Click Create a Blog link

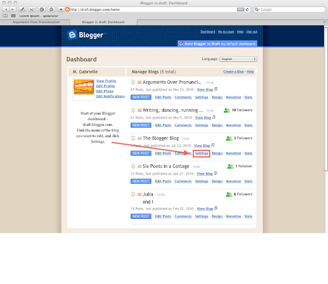coord(233,72)
